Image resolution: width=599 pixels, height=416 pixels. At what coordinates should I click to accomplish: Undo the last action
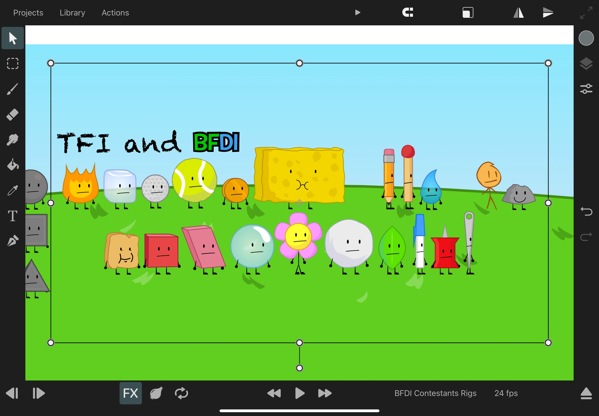tap(587, 212)
